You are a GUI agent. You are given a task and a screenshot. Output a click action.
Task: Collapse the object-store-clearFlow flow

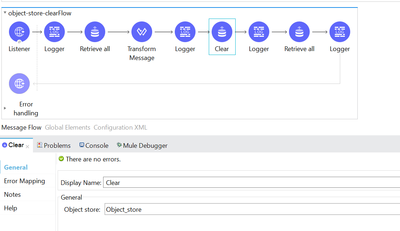5,13
